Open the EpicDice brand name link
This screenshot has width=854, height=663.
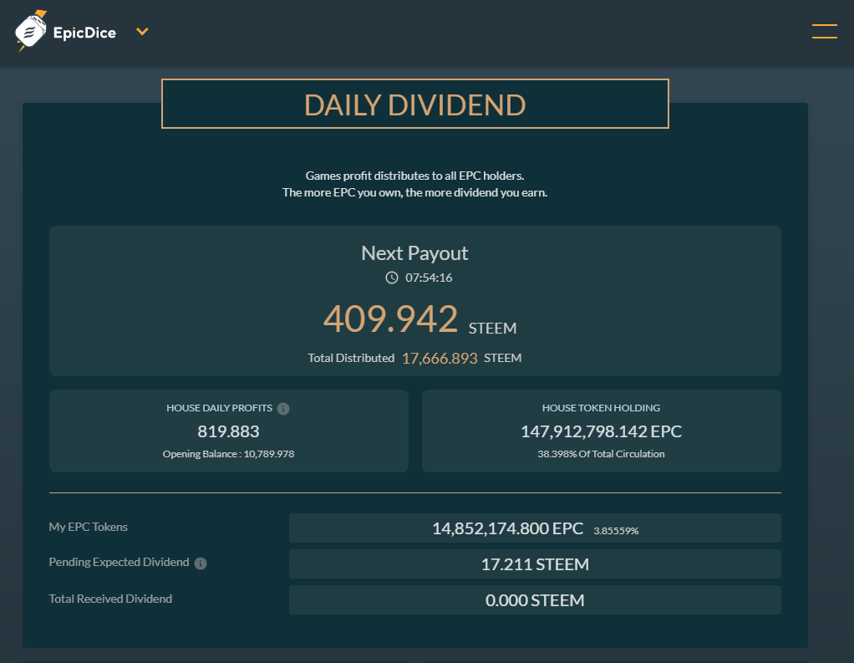click(x=84, y=33)
